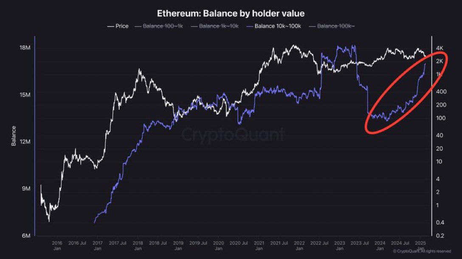Click the CryptoQuant watermark in chart center

233,135
